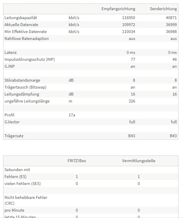Click the G.INP row label
183x218 pixels.
coord(10,66)
